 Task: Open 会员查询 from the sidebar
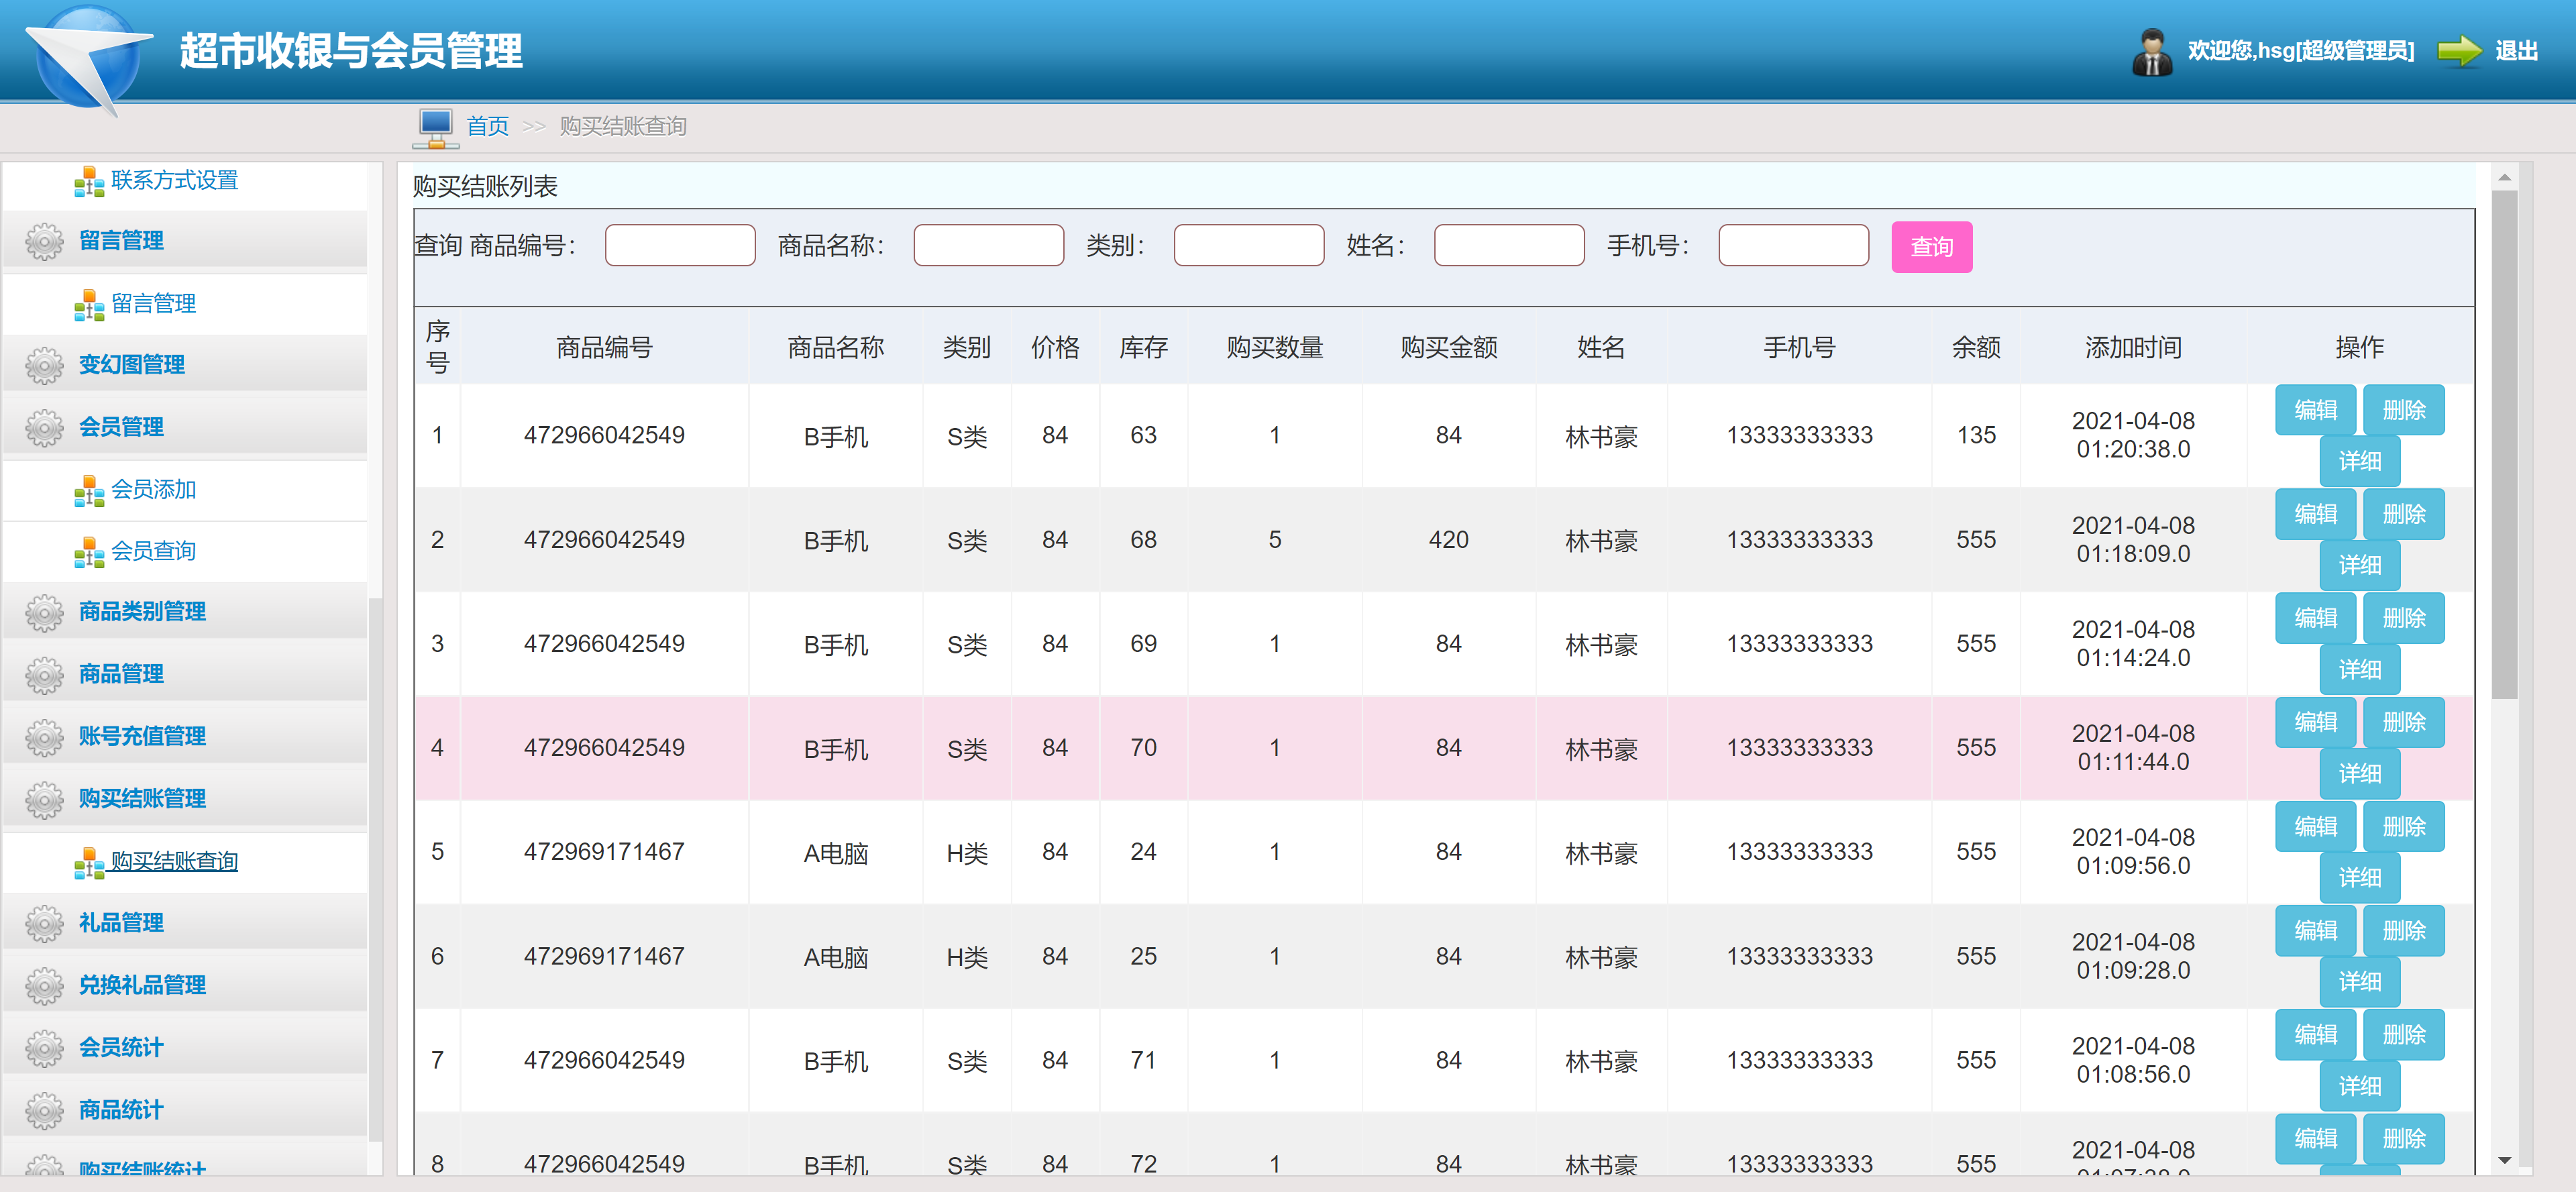tap(153, 551)
